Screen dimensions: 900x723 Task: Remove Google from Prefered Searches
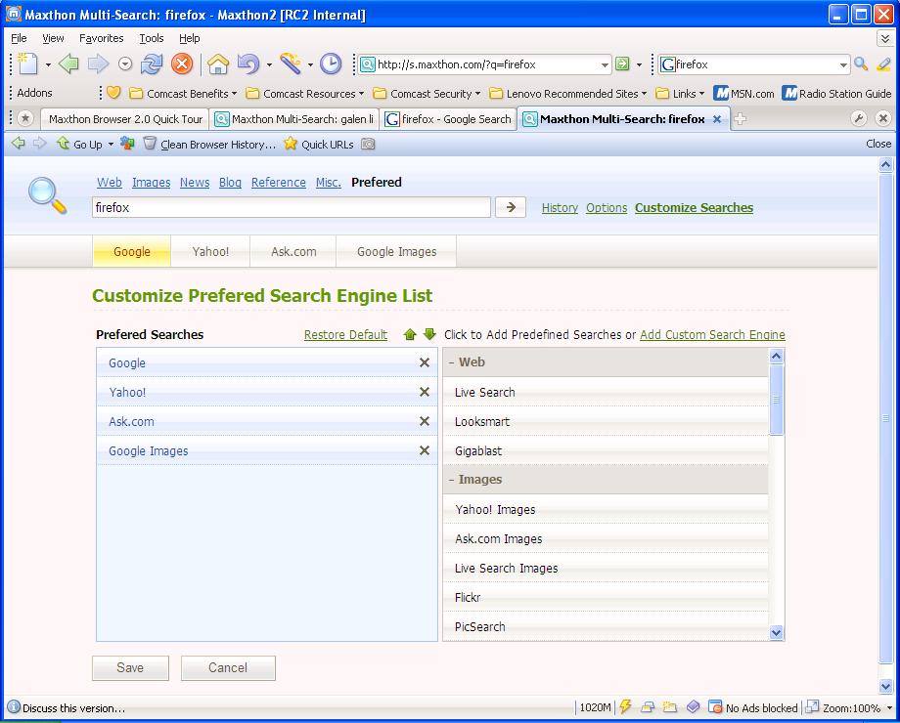click(425, 362)
